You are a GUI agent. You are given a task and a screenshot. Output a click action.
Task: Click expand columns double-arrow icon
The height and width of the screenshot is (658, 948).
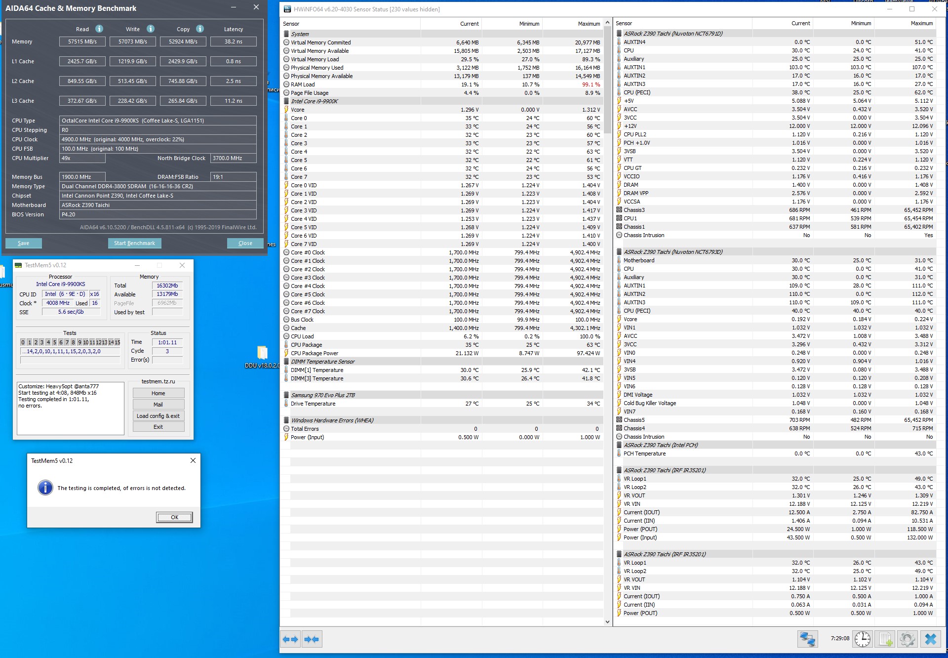tap(290, 639)
